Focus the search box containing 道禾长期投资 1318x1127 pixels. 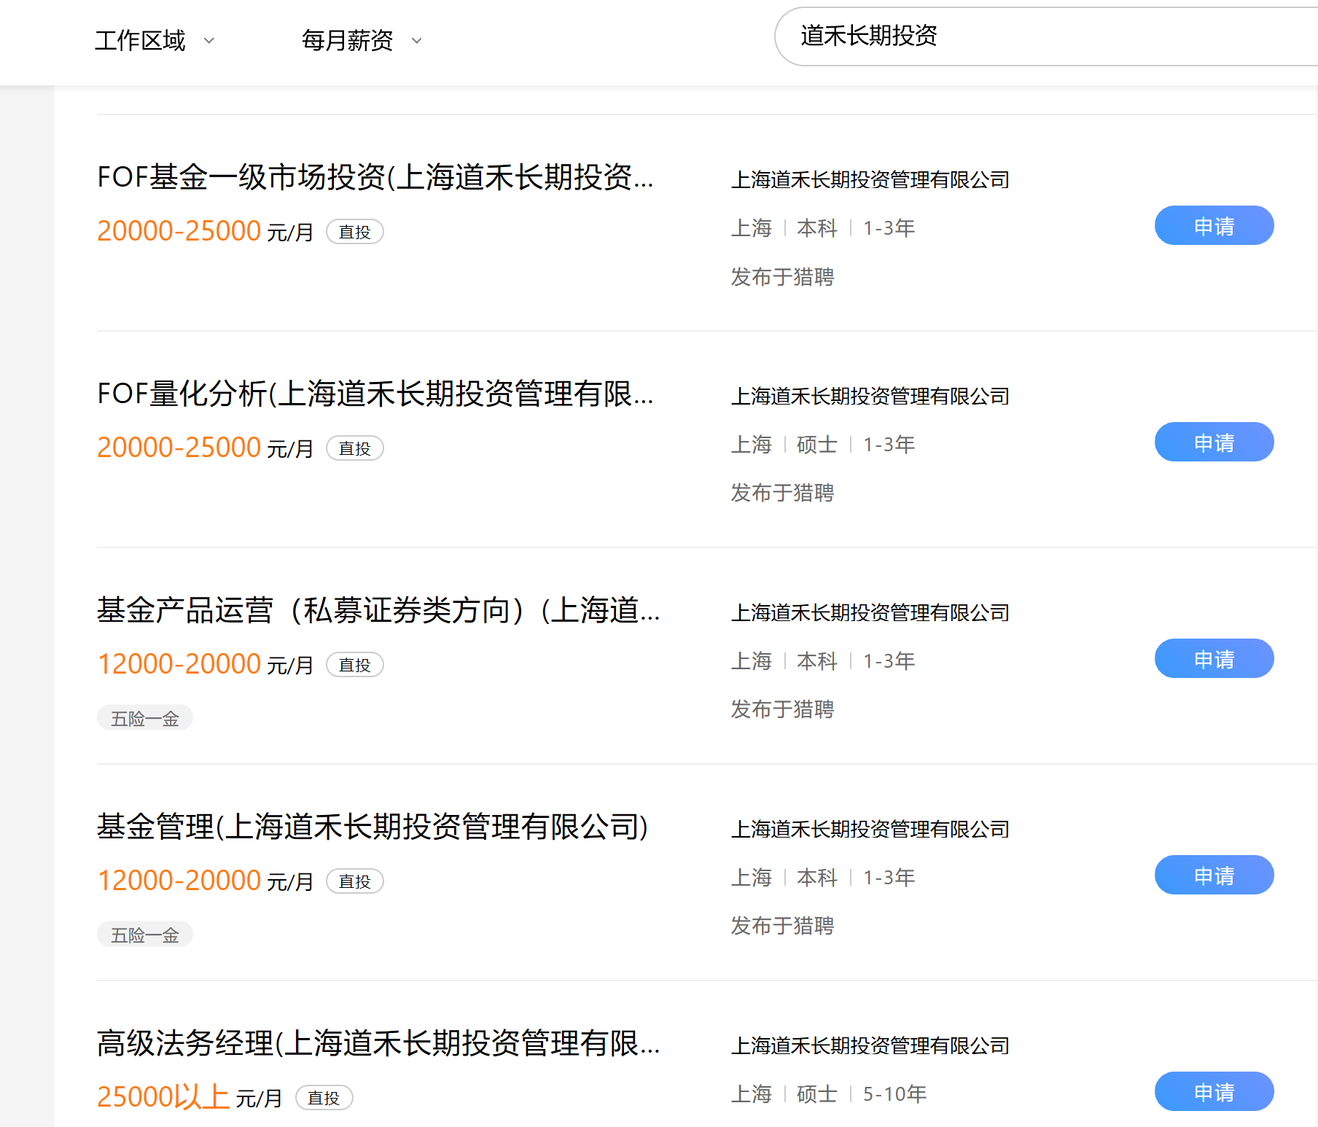point(1046,36)
